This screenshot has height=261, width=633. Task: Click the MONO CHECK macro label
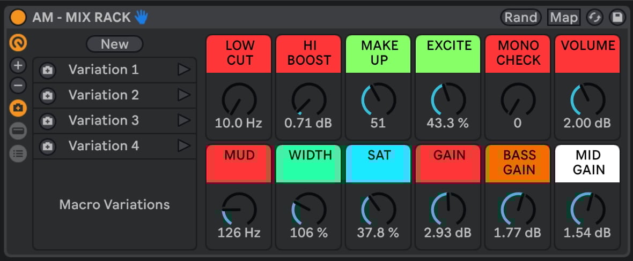(x=518, y=54)
